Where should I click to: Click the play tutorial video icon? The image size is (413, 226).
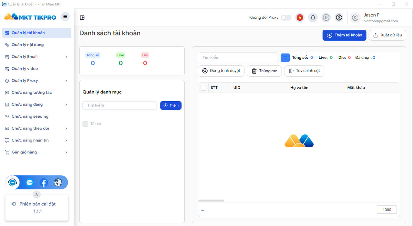tap(326, 18)
